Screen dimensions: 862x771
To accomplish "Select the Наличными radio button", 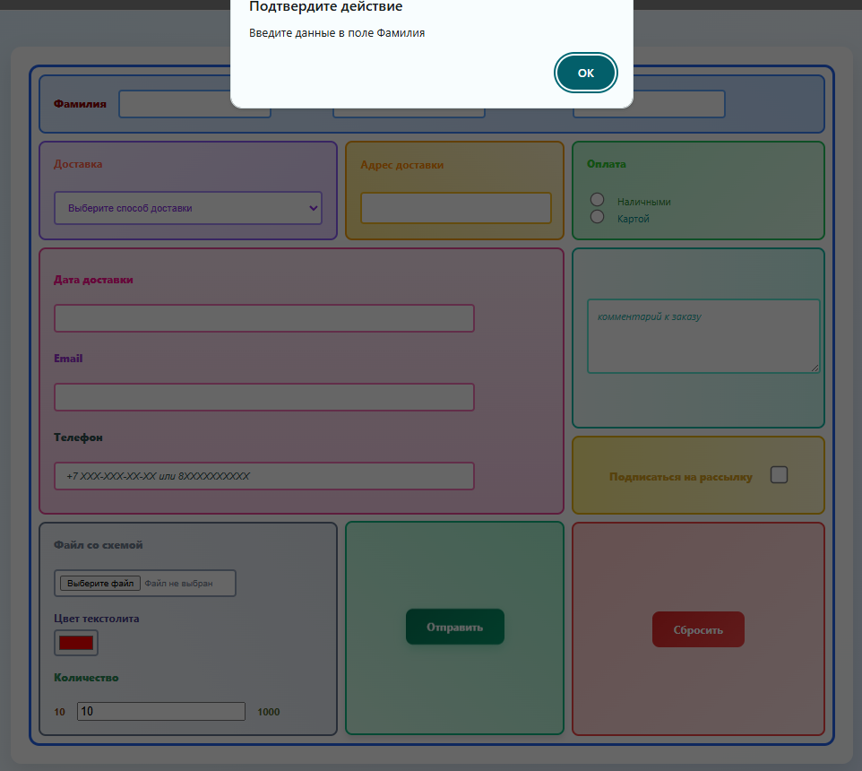I will click(597, 199).
